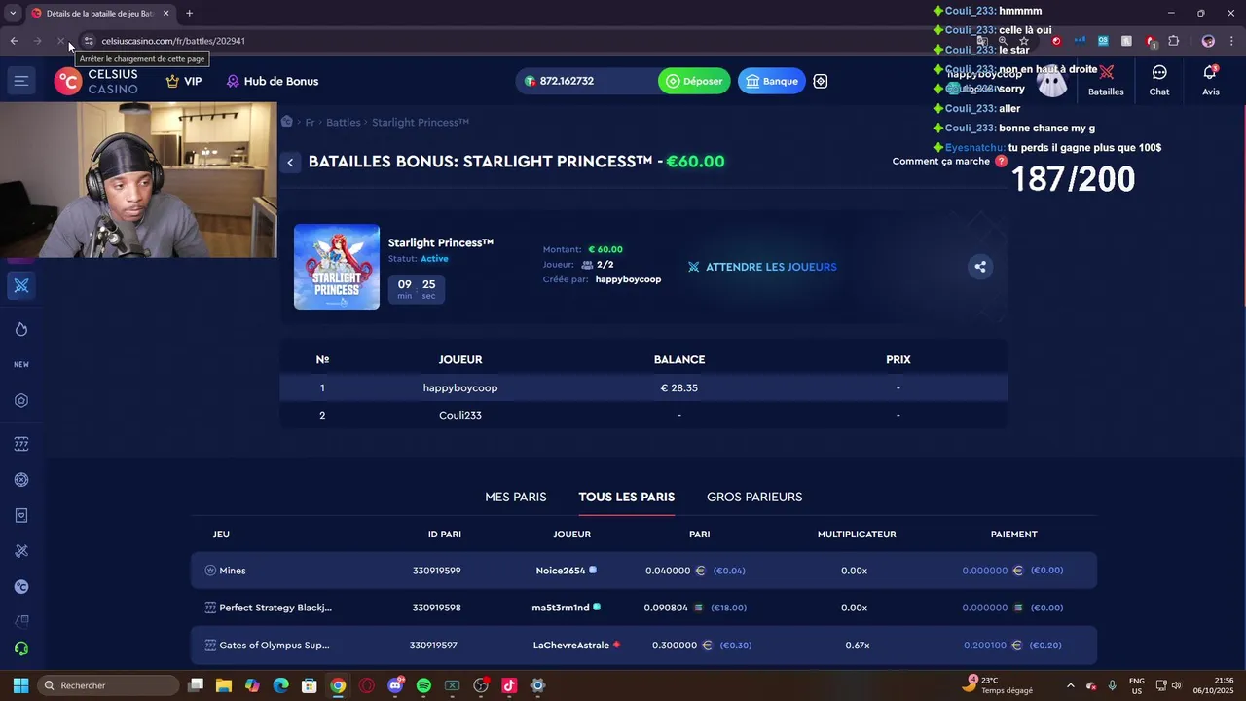The image size is (1246, 701).
Task: Open the Chrome extensions puzzle icon
Action: [x=1173, y=41]
